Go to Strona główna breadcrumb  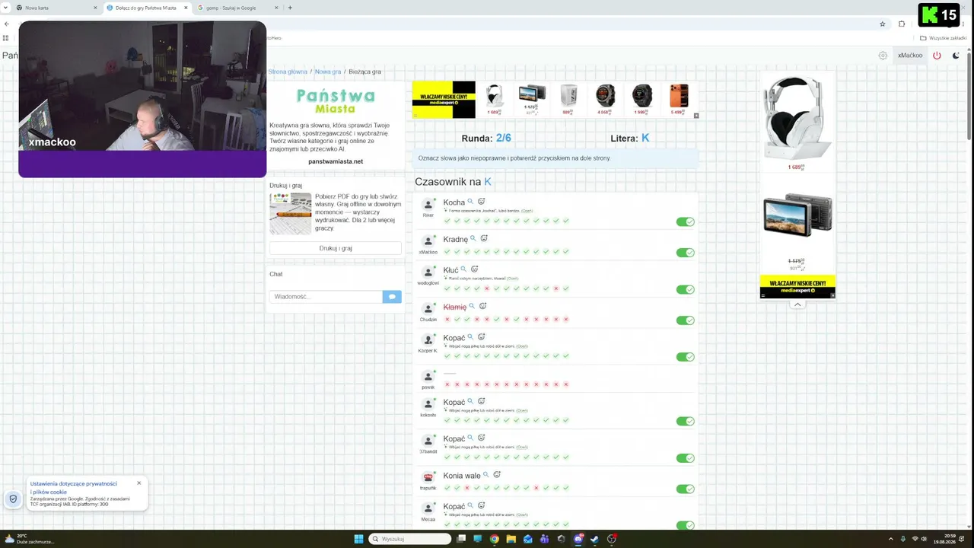288,72
